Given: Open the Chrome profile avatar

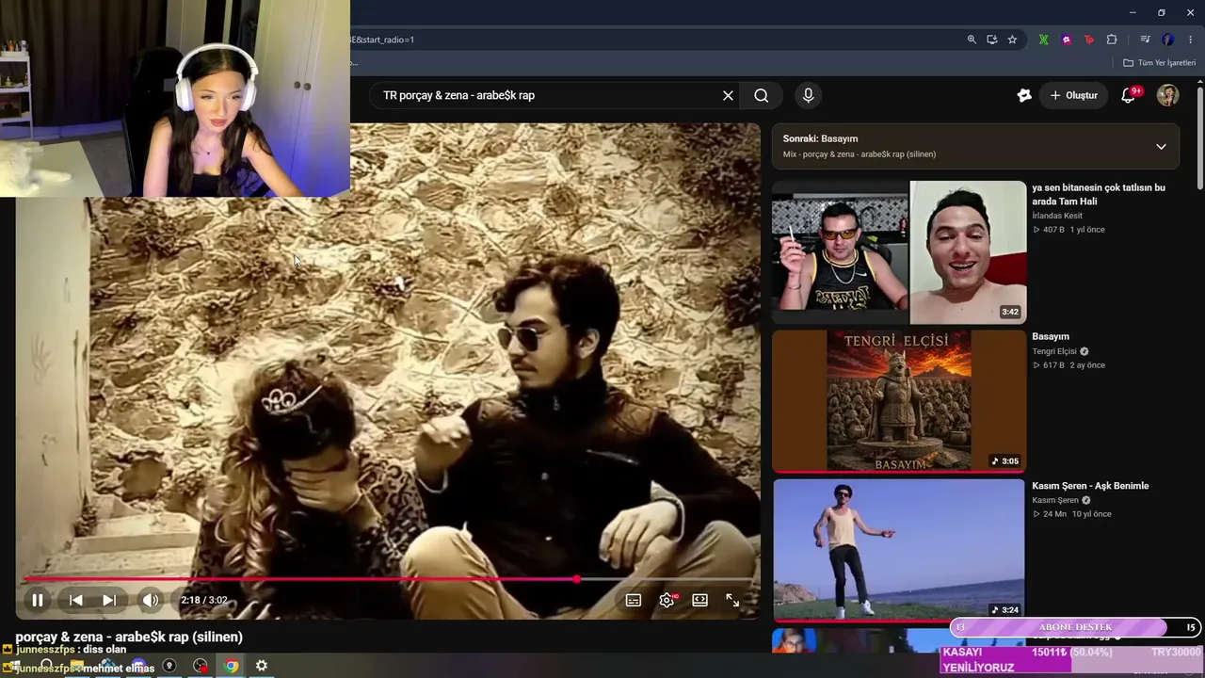Looking at the screenshot, I should click(1168, 40).
